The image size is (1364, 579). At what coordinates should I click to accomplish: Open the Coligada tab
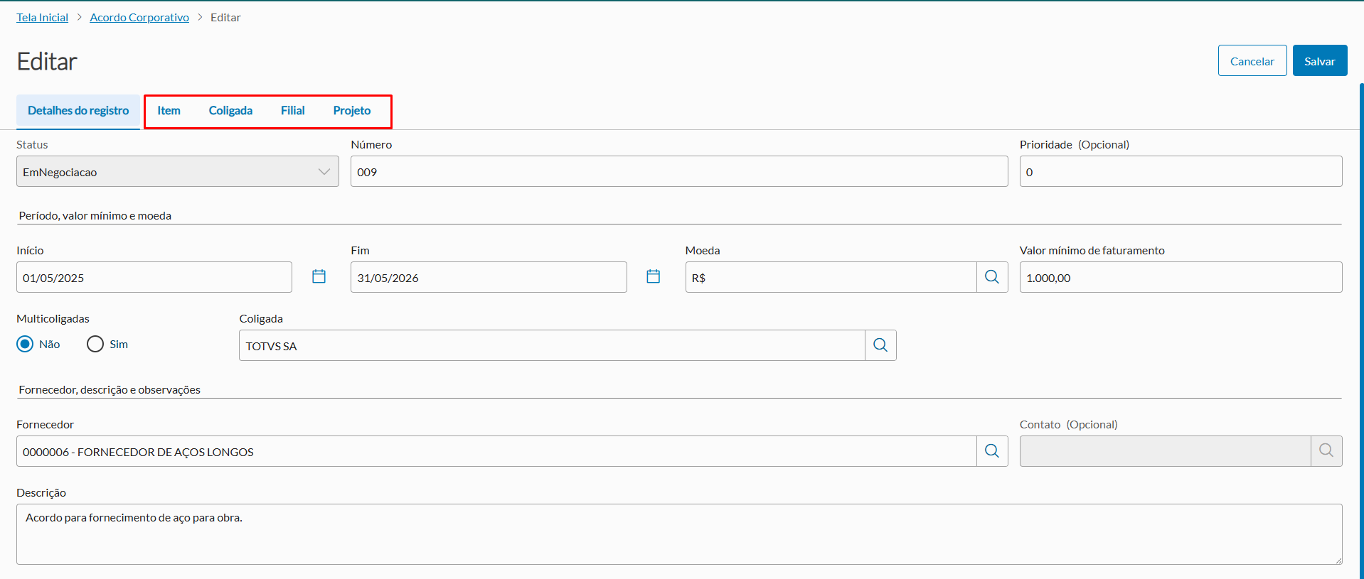tap(230, 111)
